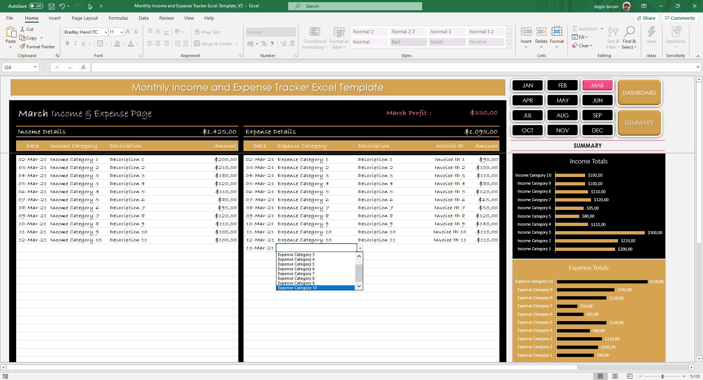Open the DASHBOARD page
The height and width of the screenshot is (380, 703).
(639, 93)
